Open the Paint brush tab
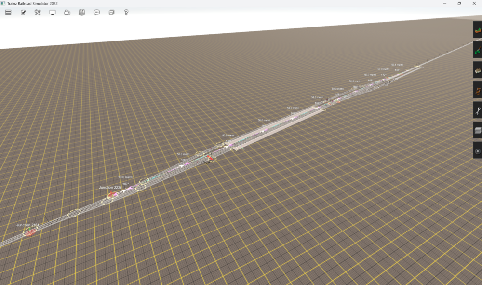482x285 pixels. [478, 50]
